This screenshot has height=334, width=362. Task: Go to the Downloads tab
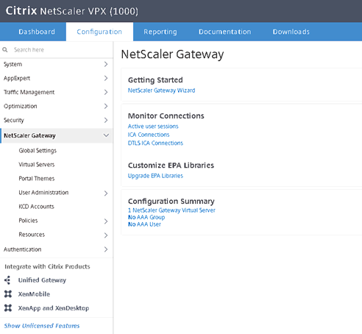[x=291, y=32]
